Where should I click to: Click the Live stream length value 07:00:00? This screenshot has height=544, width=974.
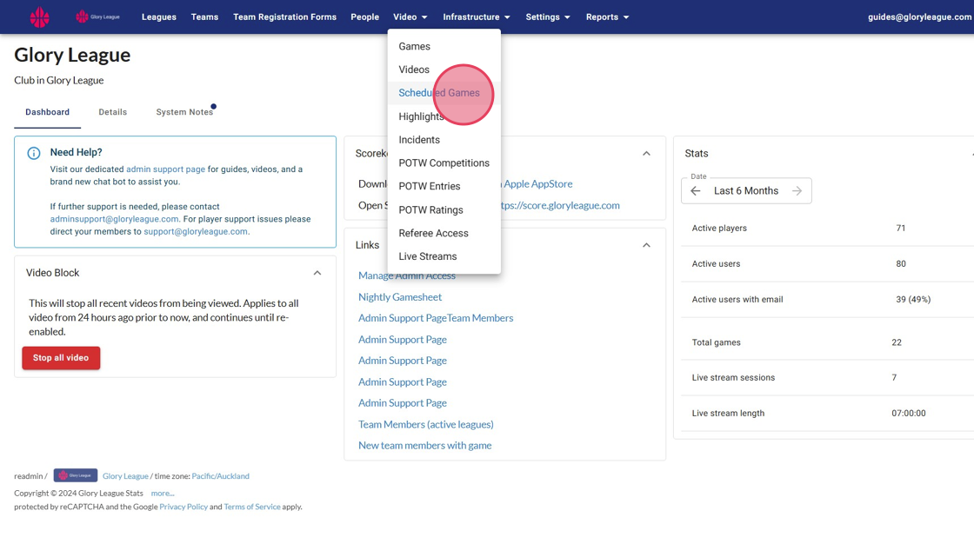click(x=909, y=414)
